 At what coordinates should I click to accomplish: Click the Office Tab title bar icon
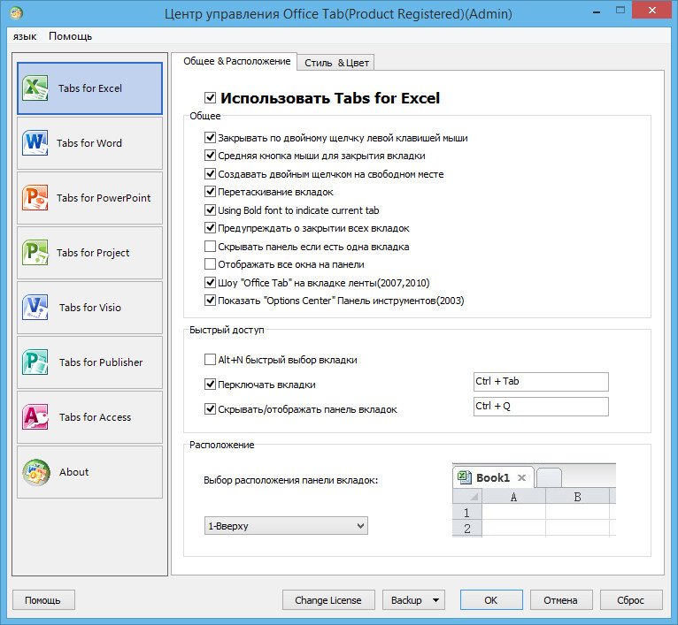[x=16, y=13]
